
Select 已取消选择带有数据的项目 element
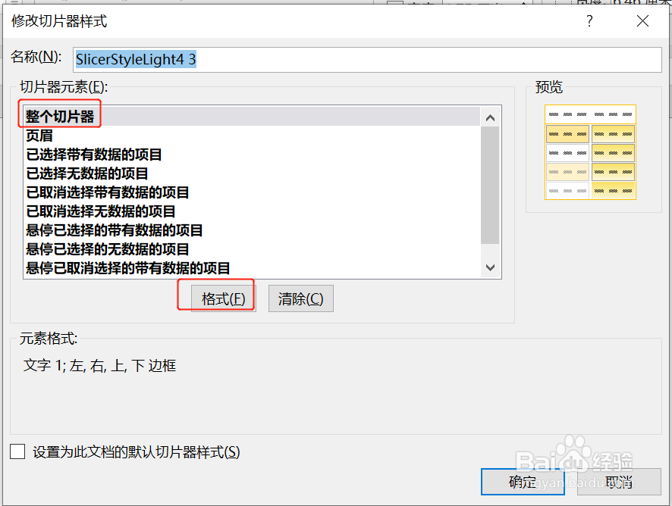252,192
